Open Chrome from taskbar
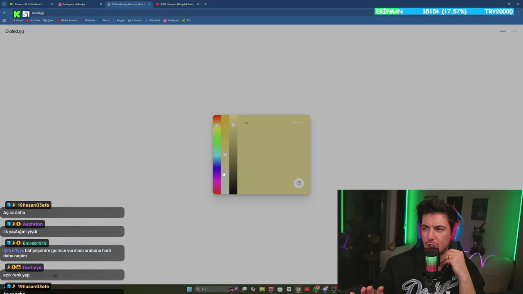The image size is (523, 294). [x=298, y=289]
